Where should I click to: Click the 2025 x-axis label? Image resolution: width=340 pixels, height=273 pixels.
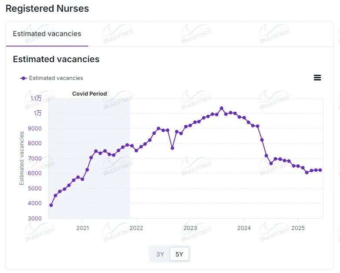[298, 228]
